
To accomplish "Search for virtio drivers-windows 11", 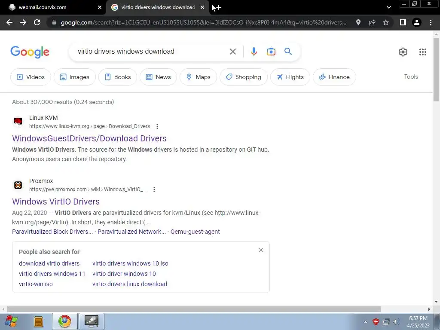I will [x=52, y=274].
